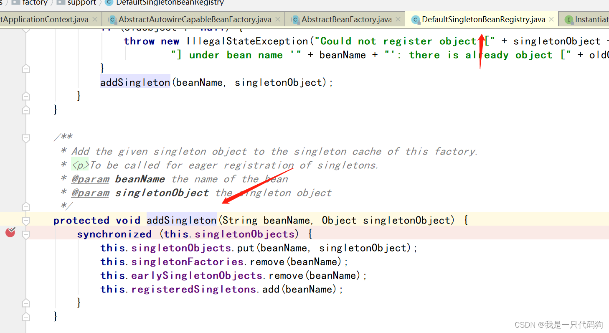Click the highlighted addSingleton method name
The image size is (609, 333).
click(x=181, y=220)
